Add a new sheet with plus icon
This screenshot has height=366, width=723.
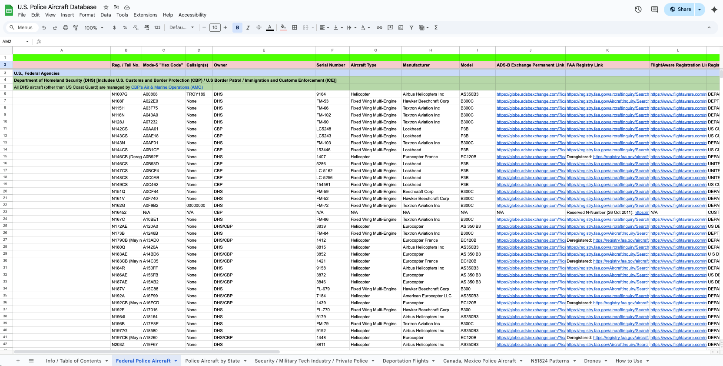(x=18, y=361)
